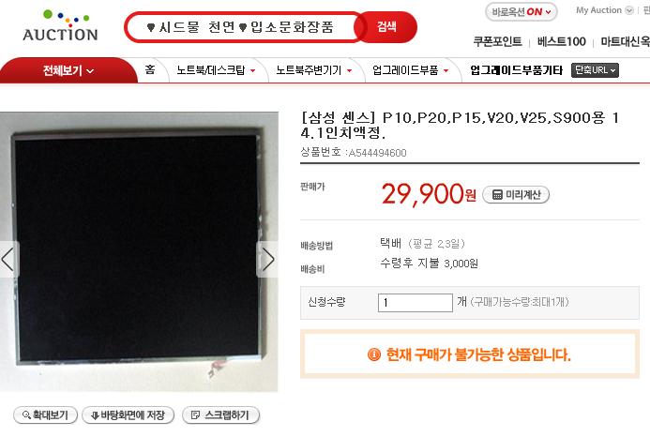Screen dimensions: 650x437
Task: Open the 노트북/데스크탑 dropdown
Action: (x=216, y=70)
